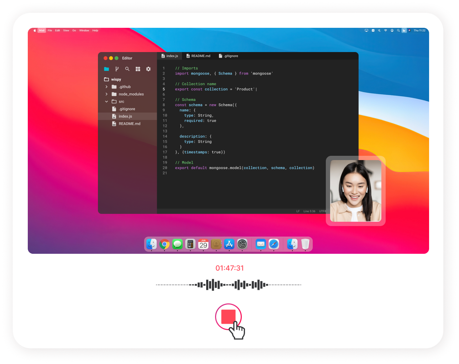This screenshot has height=364, width=459.
Task: Open the user account icon in menu bar
Action: point(392,31)
